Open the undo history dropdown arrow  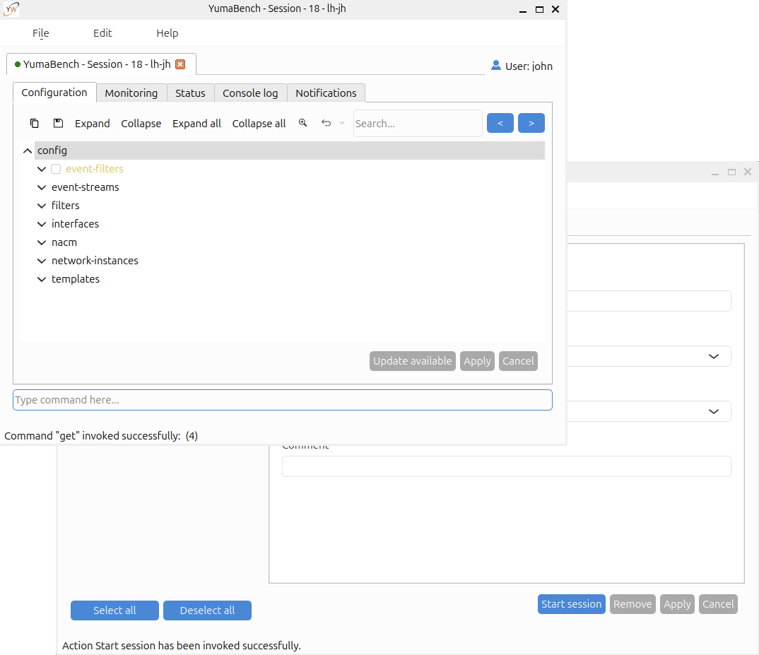[x=342, y=123]
